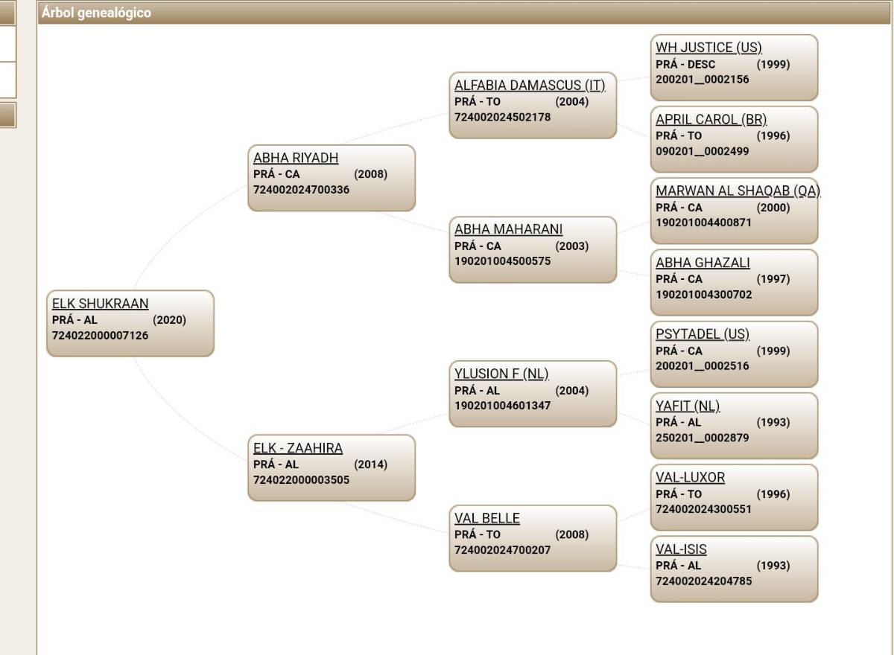Click the PSYTADEL (US) link
Viewport: 894px width, 655px height.
pyautogui.click(x=703, y=334)
